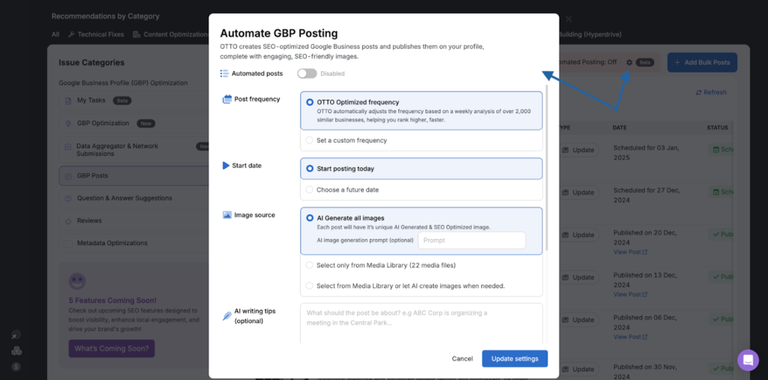Click Update for the 27 Dec, 2024 post
The height and width of the screenshot is (380, 768).
point(578,193)
